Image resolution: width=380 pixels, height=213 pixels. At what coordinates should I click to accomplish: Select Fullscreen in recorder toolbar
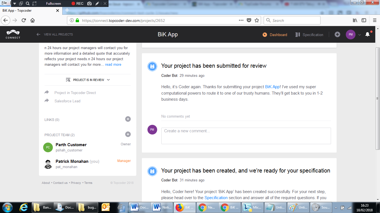click(x=53, y=4)
